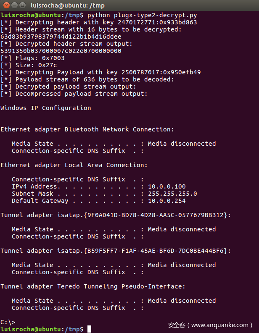Click the terminal cursor block at the last prompt
Viewport: 259px width, 333px height.
[90, 329]
